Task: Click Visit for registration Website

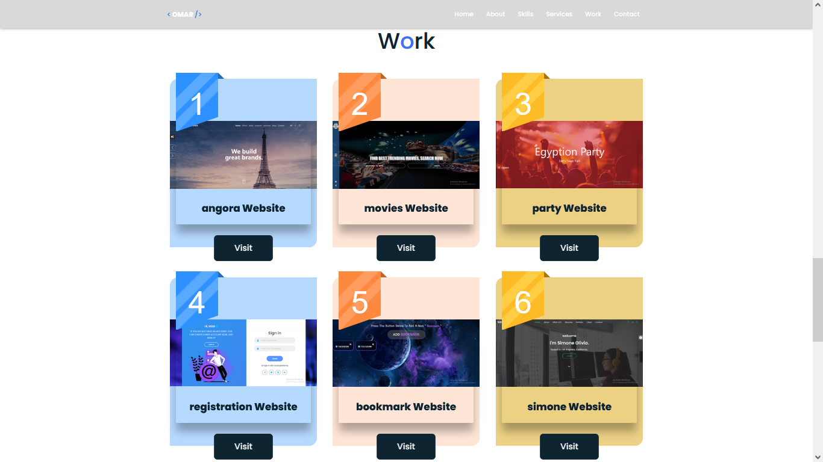Action: coord(243,446)
